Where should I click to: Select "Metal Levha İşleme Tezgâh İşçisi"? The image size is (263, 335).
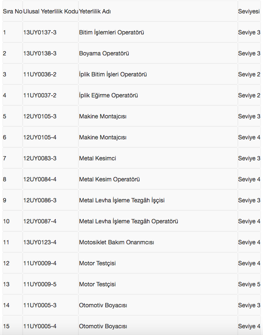pos(122,200)
